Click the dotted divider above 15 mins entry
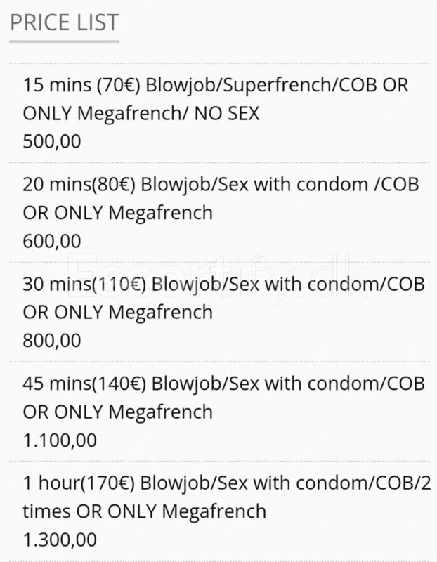Screen dimensions: 437x562 click(x=219, y=63)
